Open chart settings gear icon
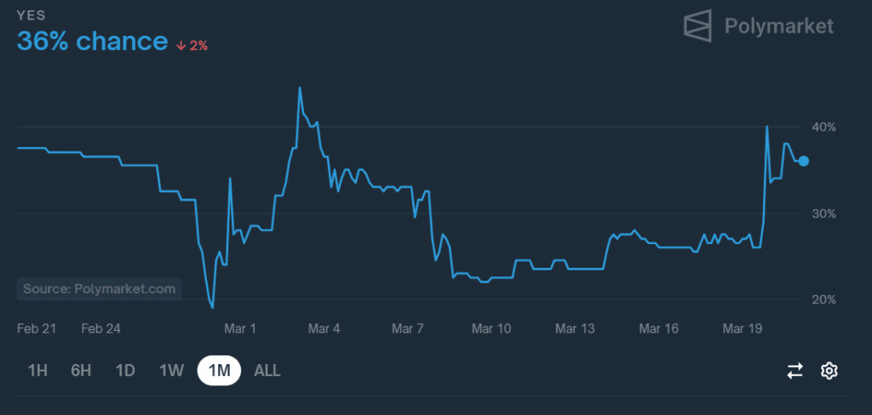Viewport: 872px width, 415px height. [x=829, y=371]
